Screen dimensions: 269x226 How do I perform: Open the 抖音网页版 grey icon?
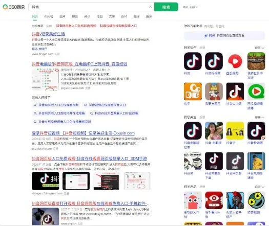pos(235,161)
